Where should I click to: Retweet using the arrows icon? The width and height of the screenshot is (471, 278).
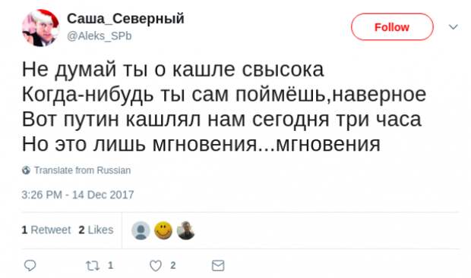(92, 266)
